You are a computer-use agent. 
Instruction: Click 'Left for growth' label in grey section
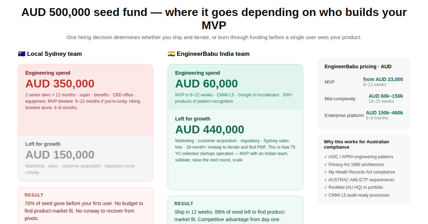point(43,144)
